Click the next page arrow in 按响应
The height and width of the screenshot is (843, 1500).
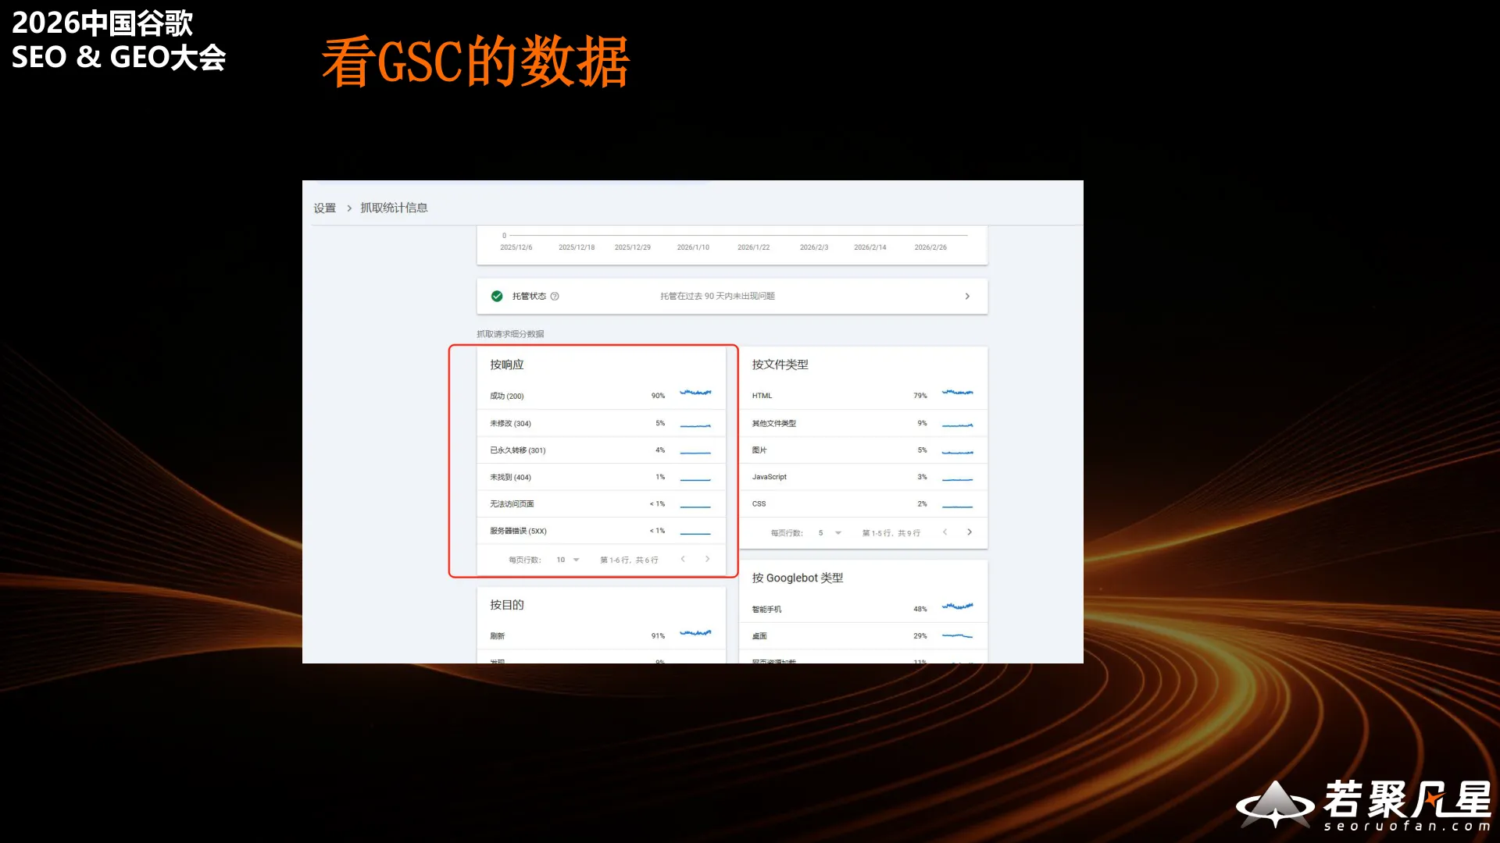[x=707, y=559]
